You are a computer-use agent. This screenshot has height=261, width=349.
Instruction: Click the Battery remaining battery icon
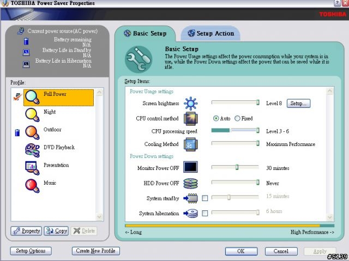pos(26,41)
